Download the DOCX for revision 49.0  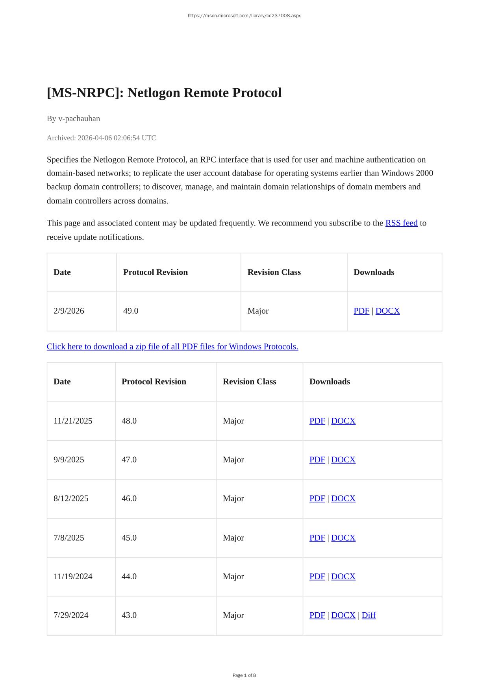[387, 311]
